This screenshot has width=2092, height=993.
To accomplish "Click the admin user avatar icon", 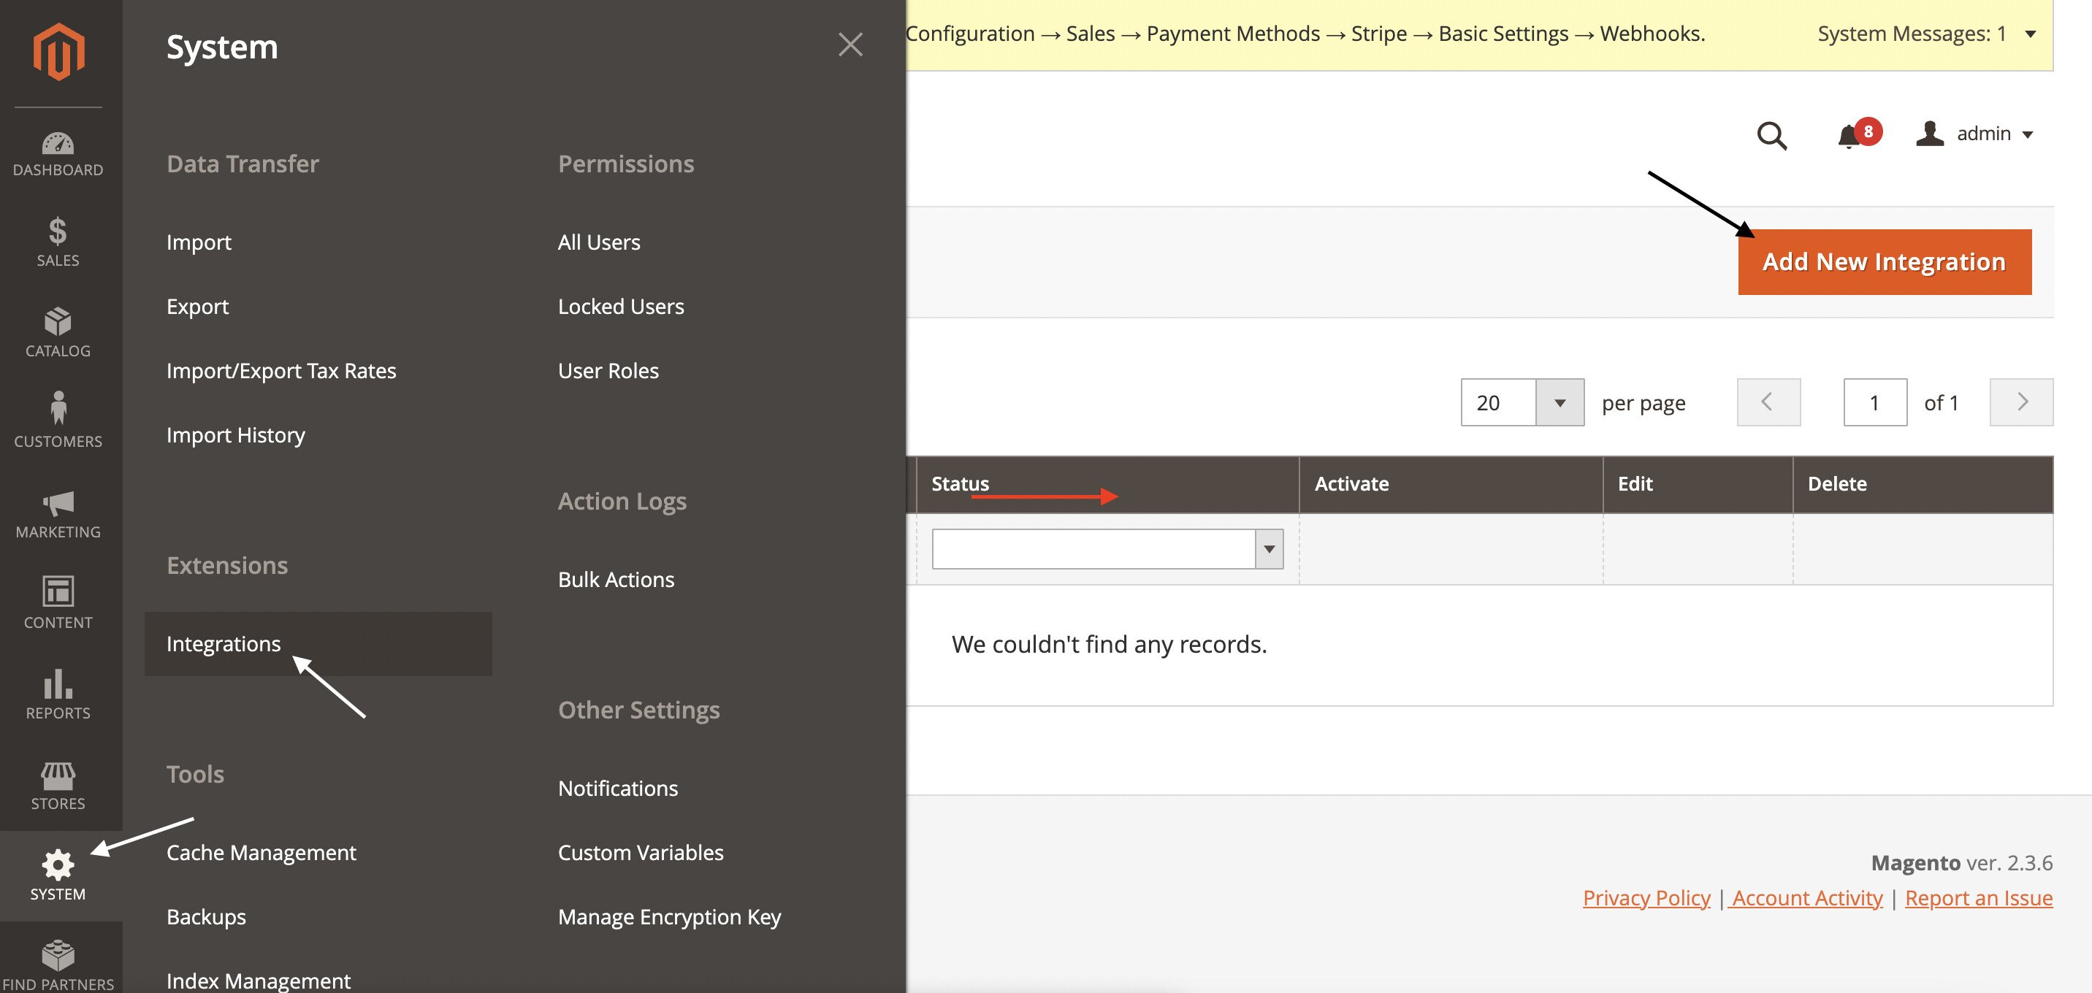I will pyautogui.click(x=1930, y=133).
